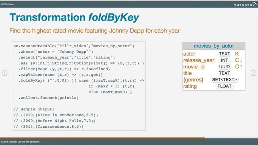Go to the previous slide arrow
This screenshot has width=258, height=145.
tap(4, 73)
